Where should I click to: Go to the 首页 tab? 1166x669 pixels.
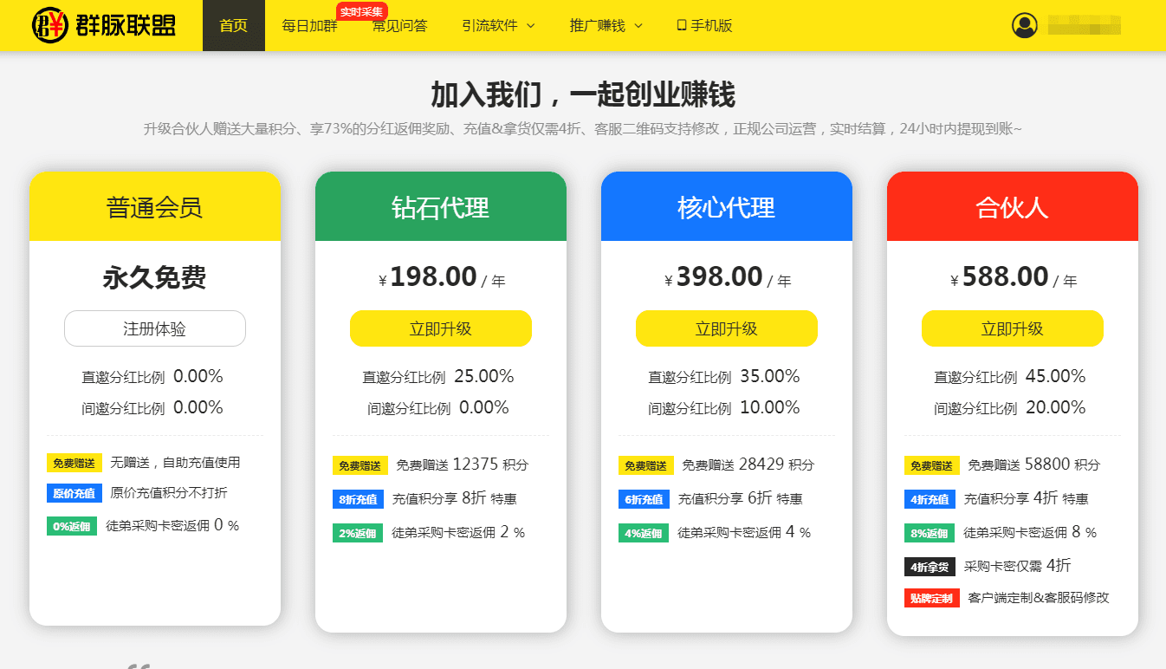234,25
